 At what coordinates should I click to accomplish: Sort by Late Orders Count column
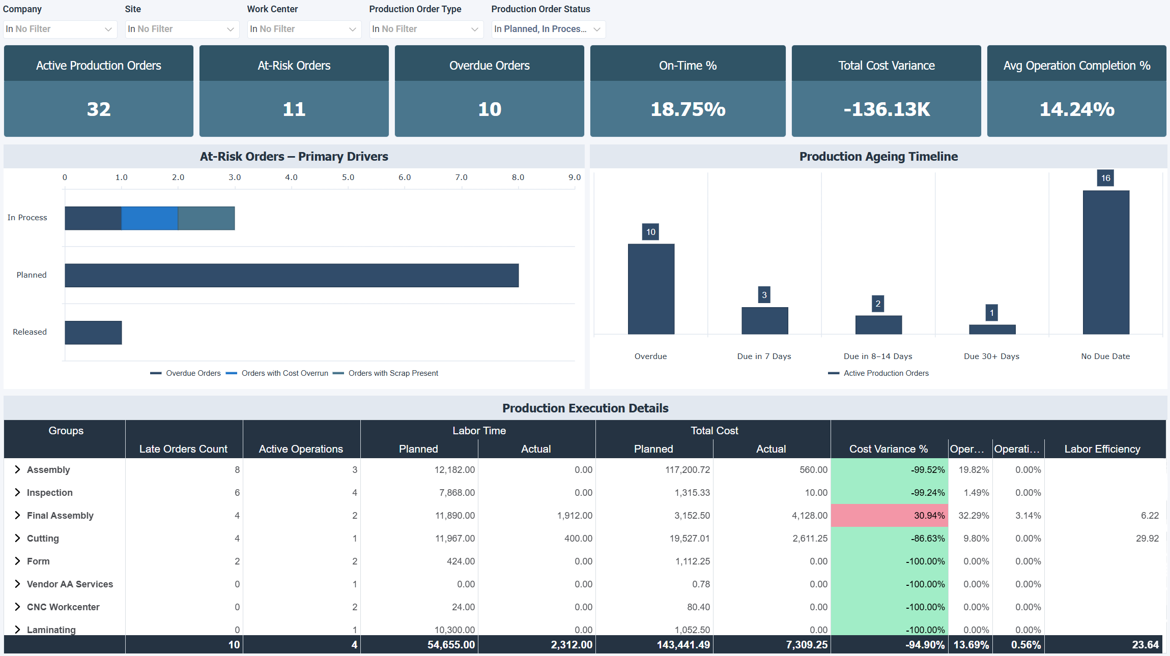coord(183,449)
